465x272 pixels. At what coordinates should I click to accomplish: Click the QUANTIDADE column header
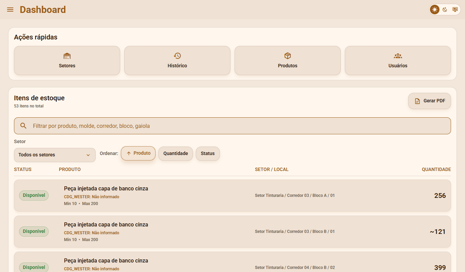click(x=436, y=169)
